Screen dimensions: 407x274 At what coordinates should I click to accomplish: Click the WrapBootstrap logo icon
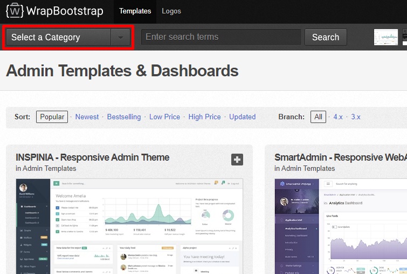(x=15, y=11)
